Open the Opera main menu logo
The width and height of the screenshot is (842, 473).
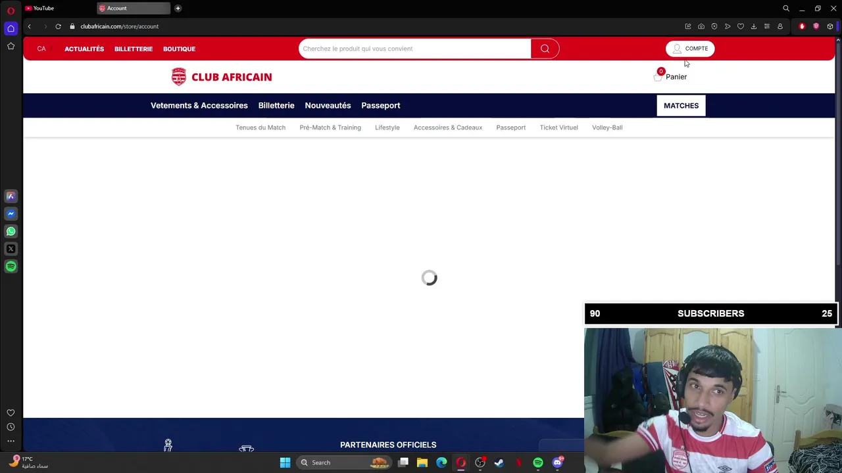(11, 10)
